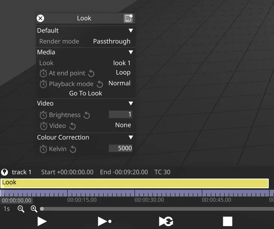This screenshot has width=274, height=229.
Task: Start playback with the Play button
Action: (42, 222)
